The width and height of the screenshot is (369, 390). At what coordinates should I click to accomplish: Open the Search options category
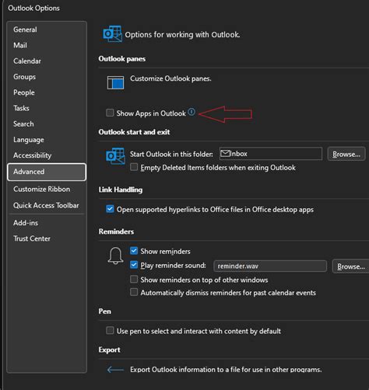[47, 124]
